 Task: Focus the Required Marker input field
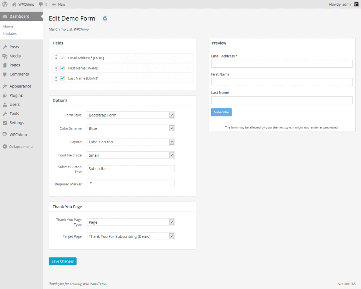(x=131, y=183)
